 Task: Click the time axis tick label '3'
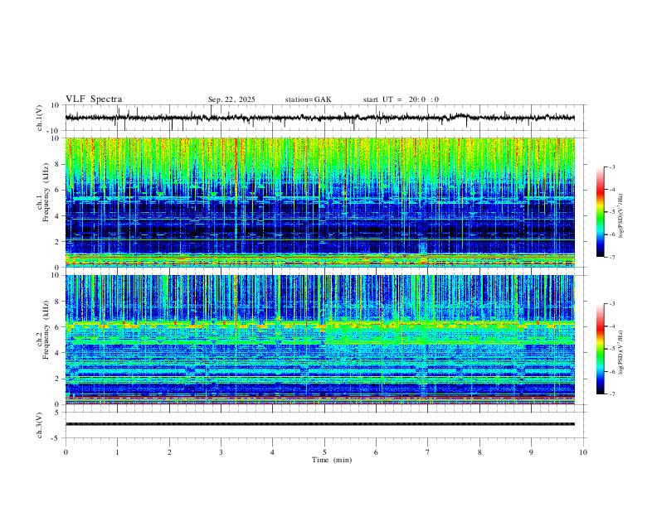pyautogui.click(x=221, y=452)
